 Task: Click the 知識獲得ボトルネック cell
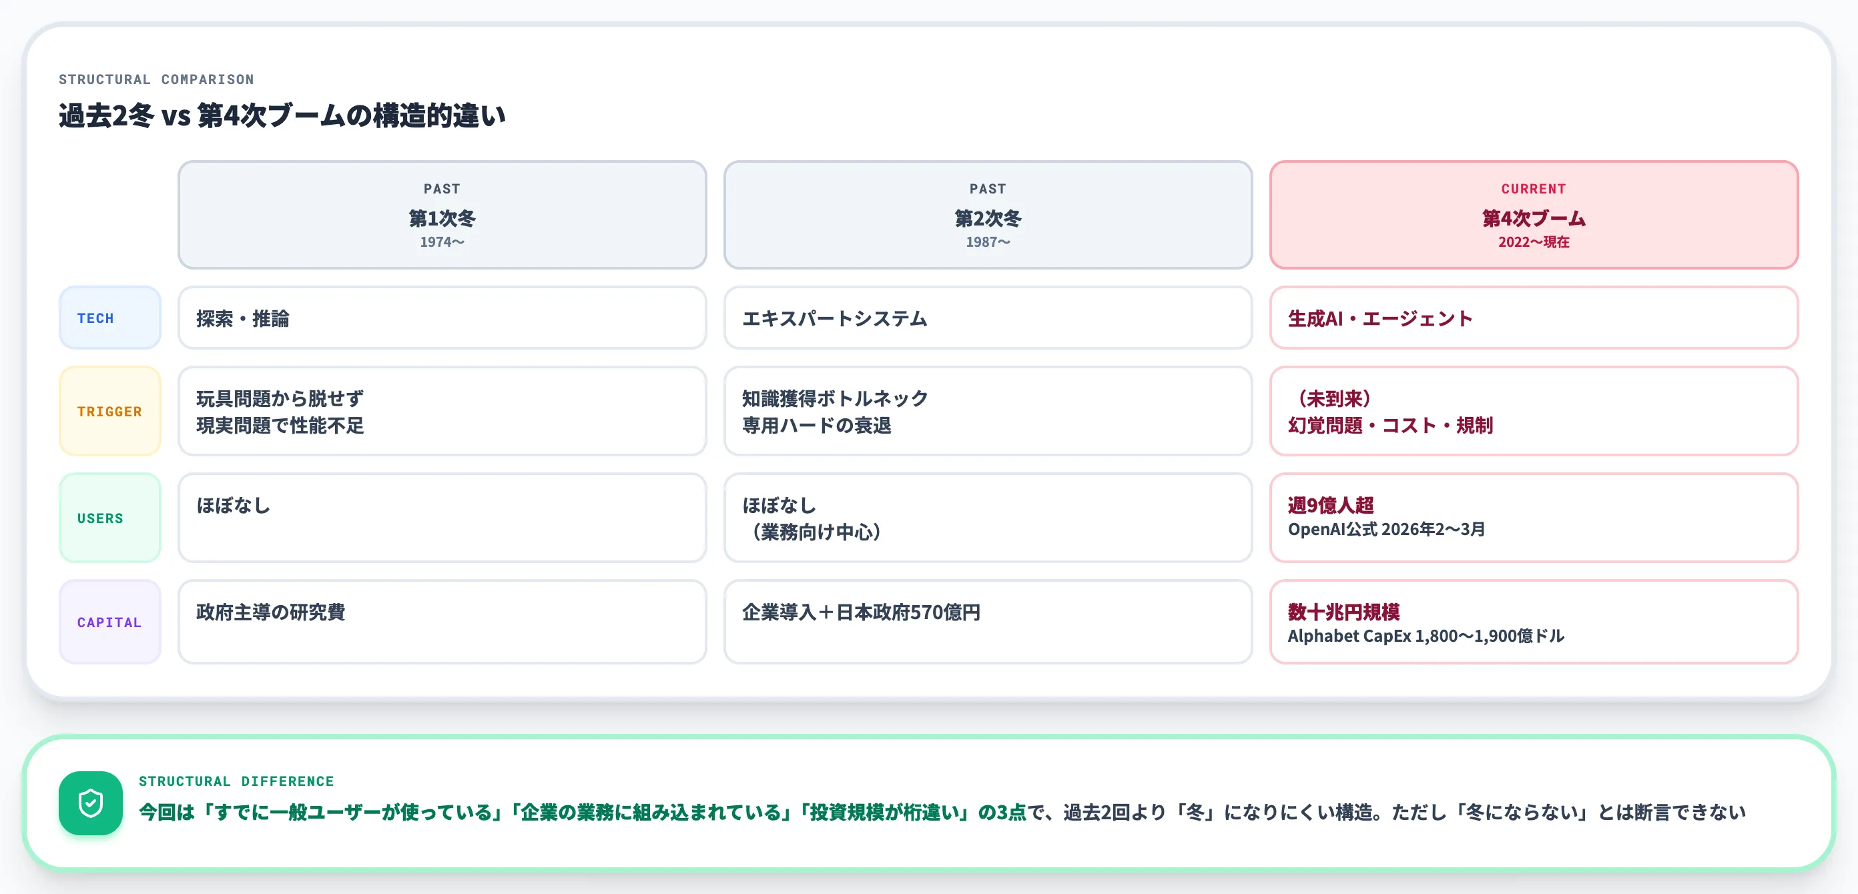988,411
